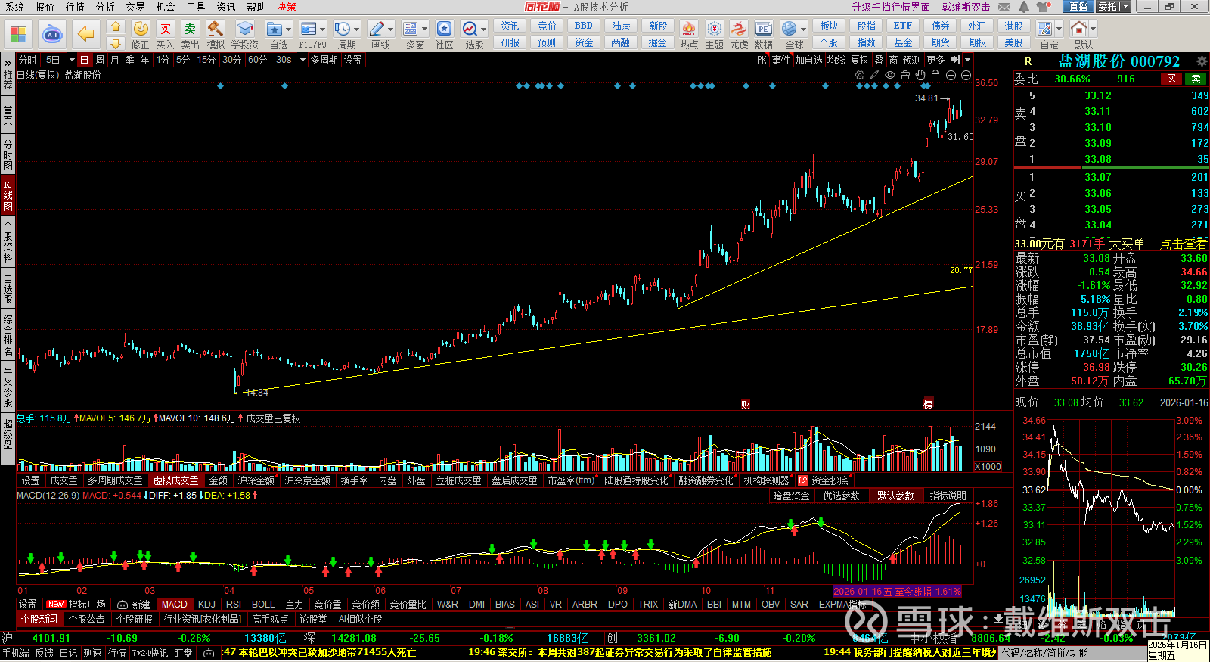
Task: Open the 数据 PE data icon
Action: tap(763, 29)
